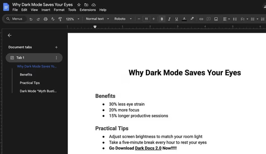Screen dimensions: 266x154
Task: Click the font size input field
Action: click(x=146, y=19)
